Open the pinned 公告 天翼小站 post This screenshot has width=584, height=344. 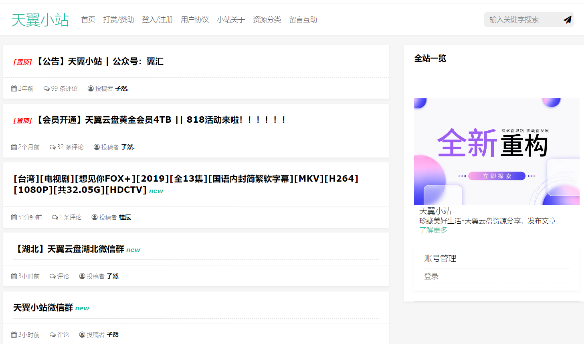pyautogui.click(x=100, y=61)
